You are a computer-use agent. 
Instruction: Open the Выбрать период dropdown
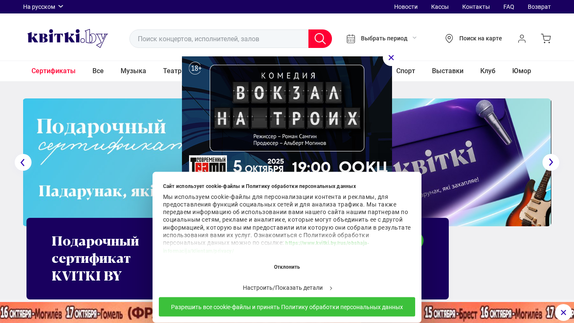(389, 38)
